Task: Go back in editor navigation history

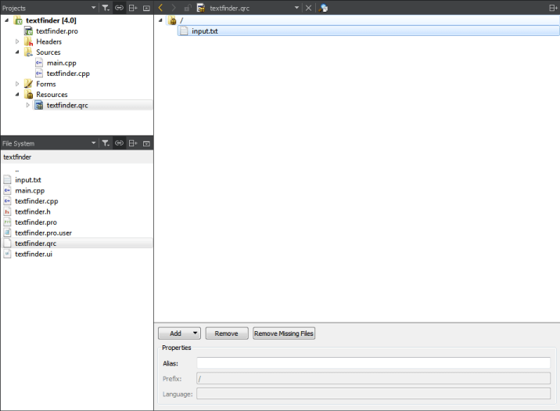Action: coord(160,8)
